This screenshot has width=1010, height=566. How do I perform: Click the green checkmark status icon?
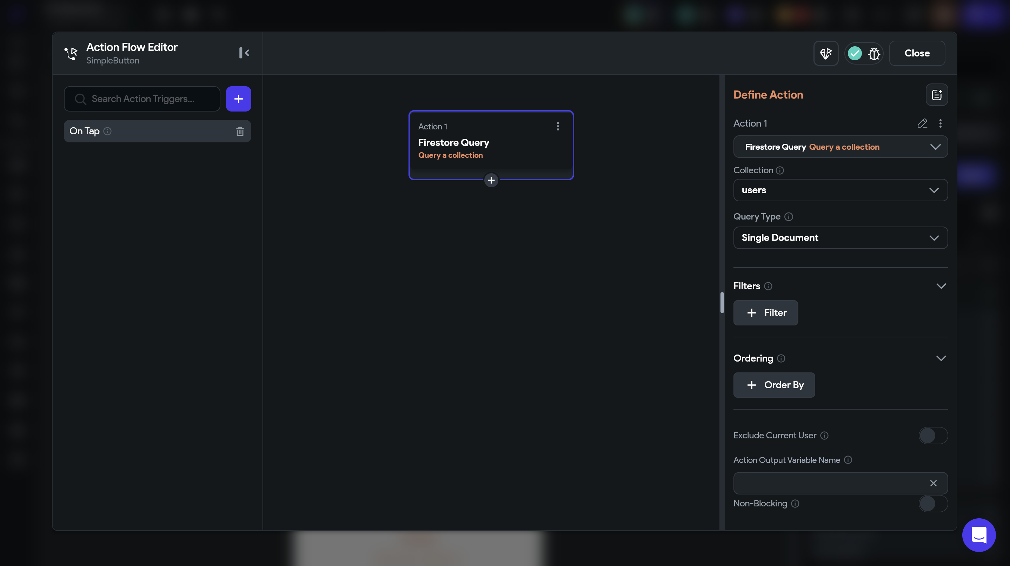[855, 53]
